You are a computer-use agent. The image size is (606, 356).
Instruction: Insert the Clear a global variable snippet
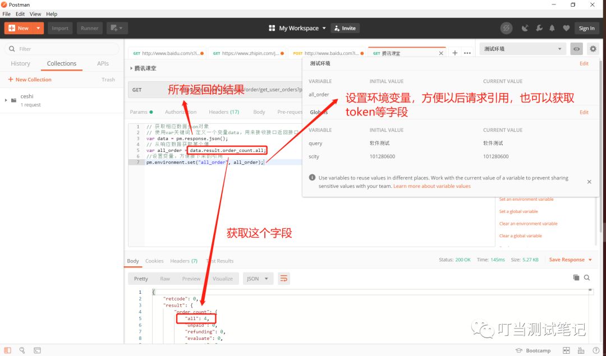(x=520, y=236)
